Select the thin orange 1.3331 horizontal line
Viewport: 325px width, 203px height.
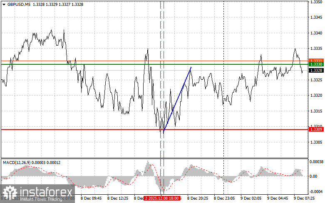(x=155, y=61)
